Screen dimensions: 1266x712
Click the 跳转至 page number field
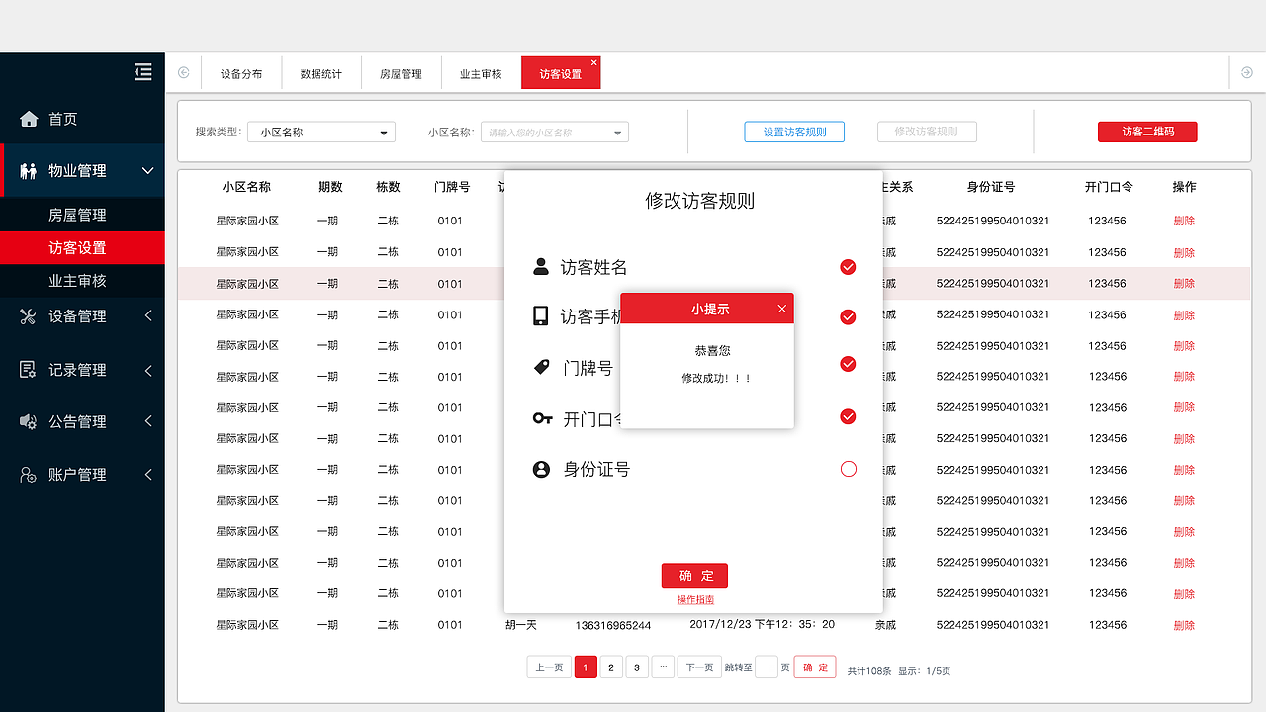pos(766,667)
